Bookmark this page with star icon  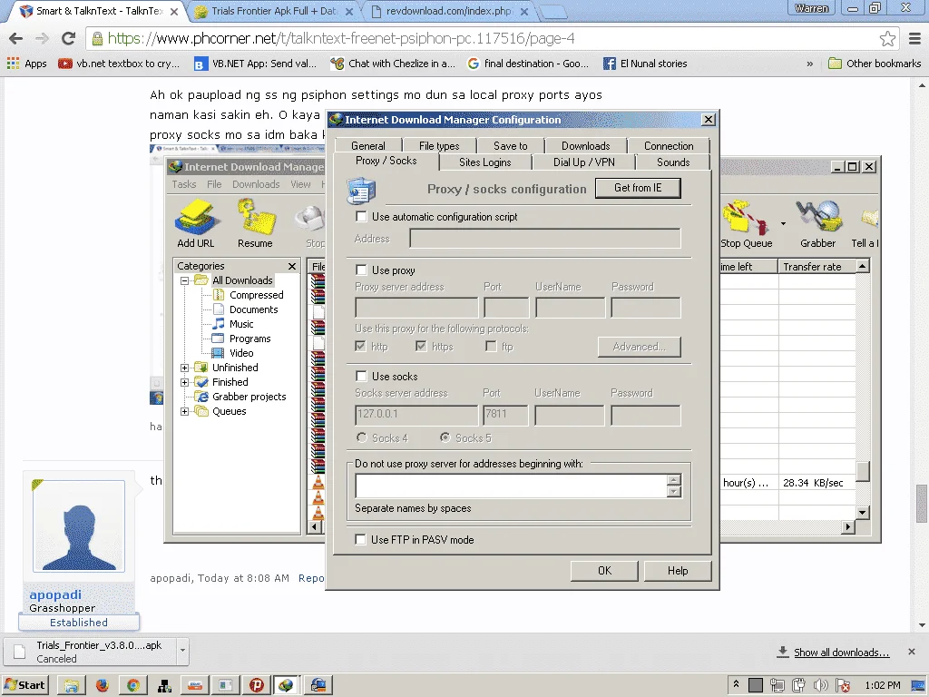(887, 38)
